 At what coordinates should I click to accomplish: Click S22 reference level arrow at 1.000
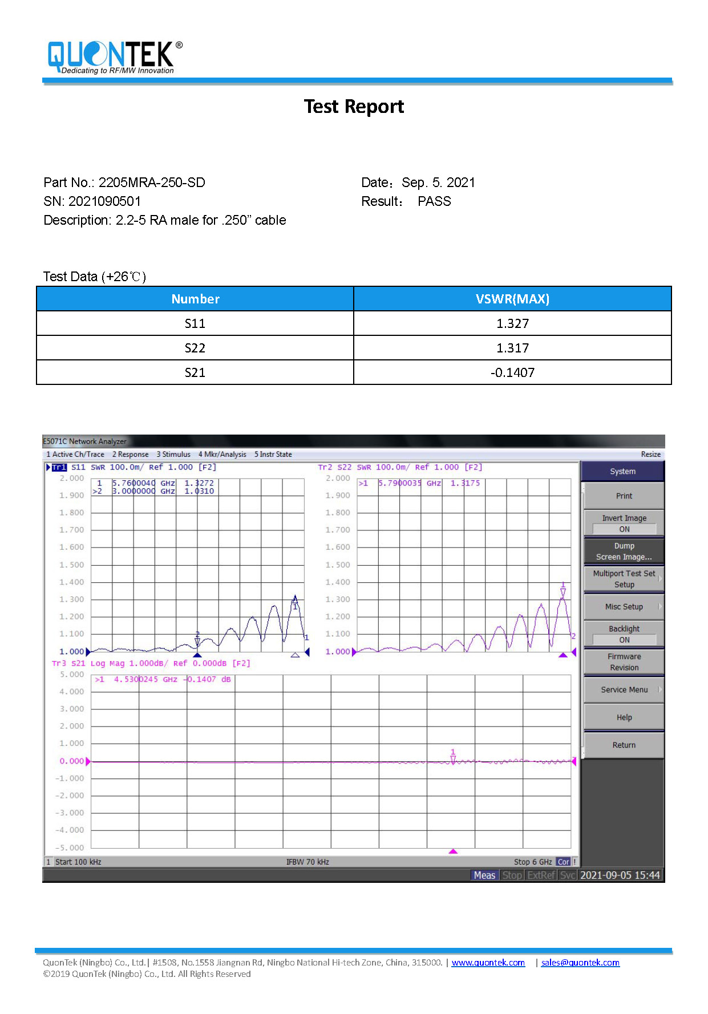tap(354, 651)
